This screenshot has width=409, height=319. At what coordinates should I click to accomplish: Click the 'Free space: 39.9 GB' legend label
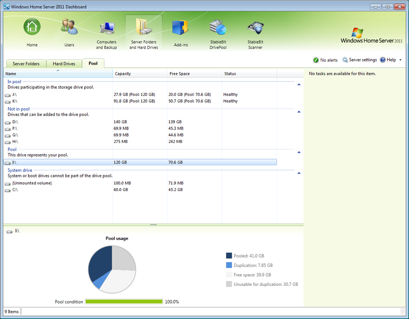(252, 275)
